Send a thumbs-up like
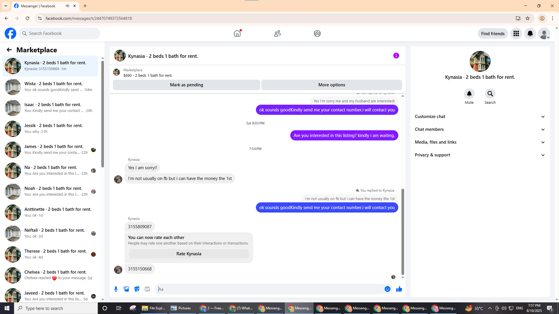This screenshot has height=314, width=559. [x=399, y=289]
